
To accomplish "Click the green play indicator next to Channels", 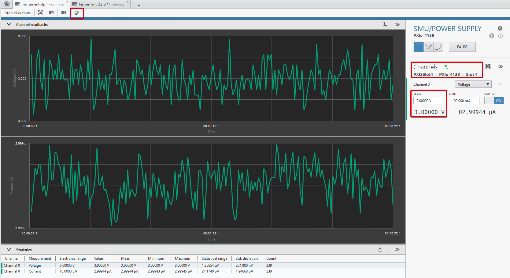I will (x=446, y=66).
